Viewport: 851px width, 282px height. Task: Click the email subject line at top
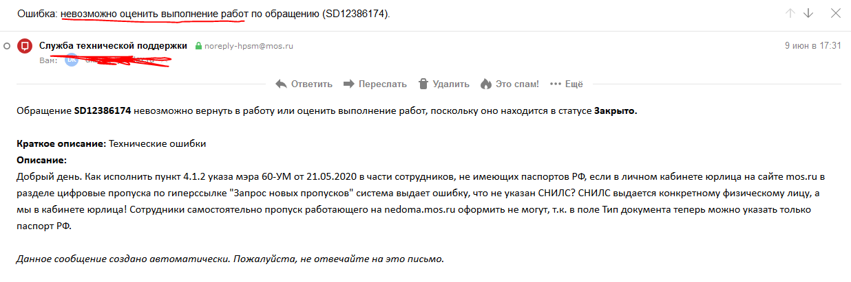[203, 14]
